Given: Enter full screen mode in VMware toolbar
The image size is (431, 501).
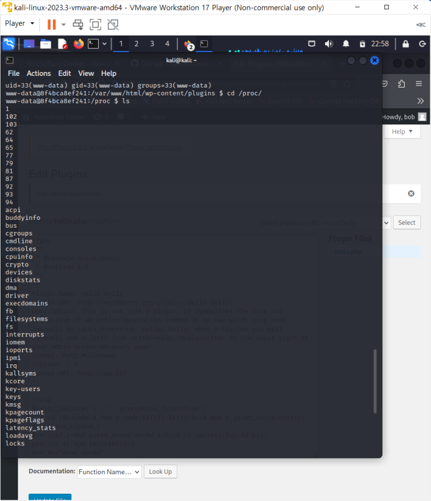Looking at the screenshot, I should tap(95, 25).
